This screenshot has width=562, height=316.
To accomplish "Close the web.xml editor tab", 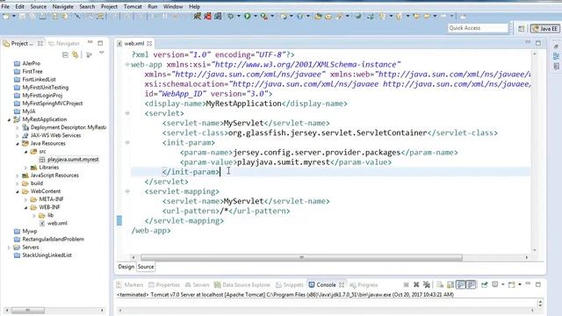I will pos(149,43).
